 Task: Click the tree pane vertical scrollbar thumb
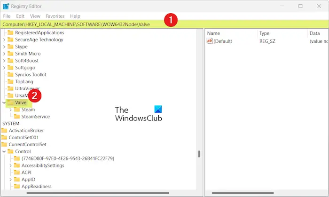[x=199, y=154]
